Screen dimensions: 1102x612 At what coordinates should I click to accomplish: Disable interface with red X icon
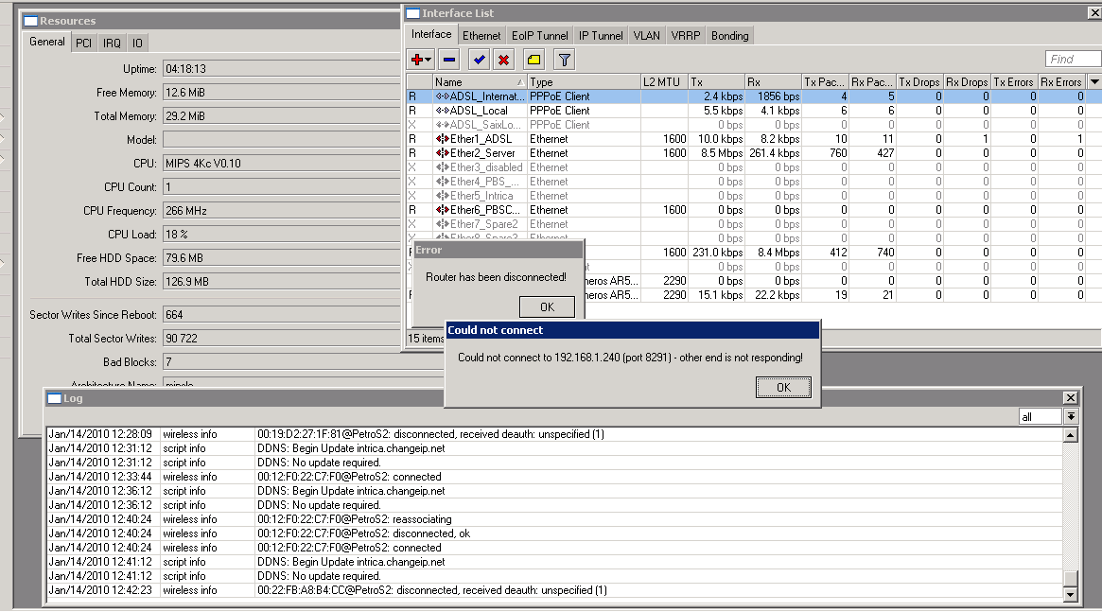(x=503, y=60)
